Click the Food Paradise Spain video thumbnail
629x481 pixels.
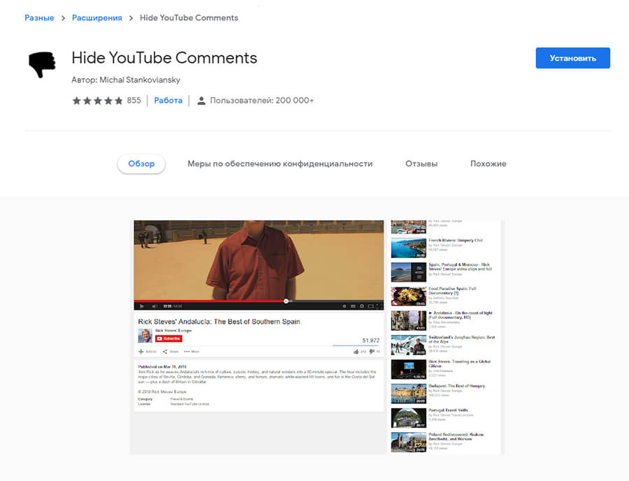[408, 296]
